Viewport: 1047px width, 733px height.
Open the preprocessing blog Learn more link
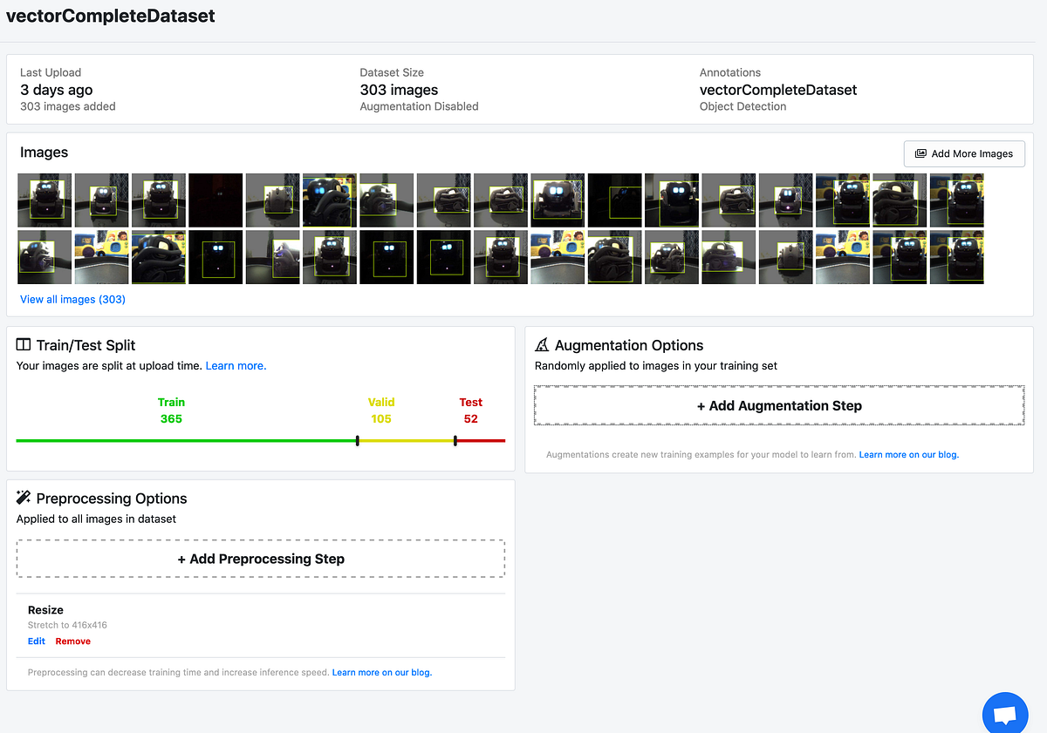pos(381,672)
